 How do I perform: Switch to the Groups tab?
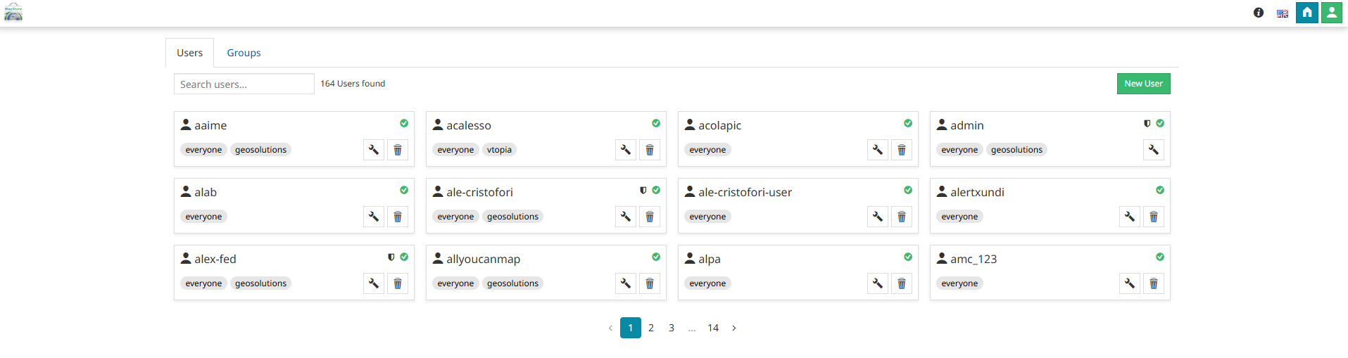244,53
